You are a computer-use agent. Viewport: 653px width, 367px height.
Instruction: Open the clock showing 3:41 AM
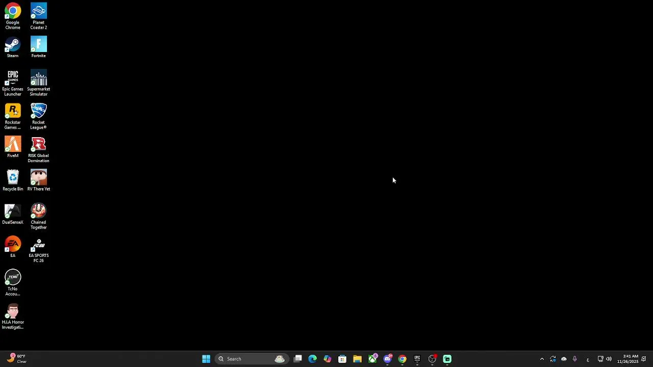coord(627,359)
